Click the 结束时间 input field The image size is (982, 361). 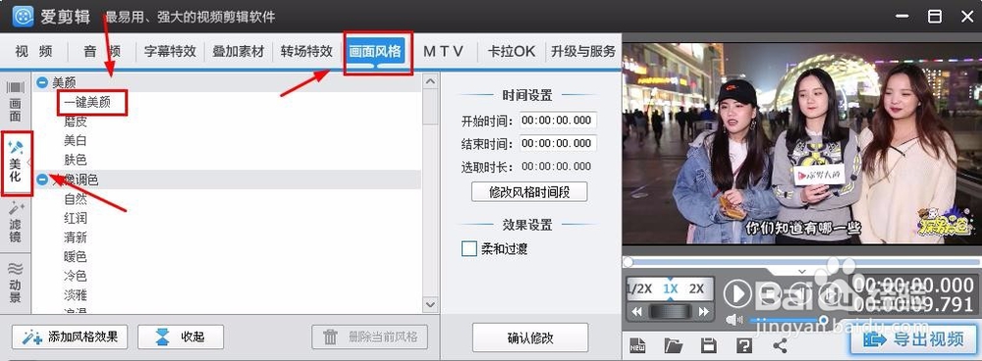tap(558, 143)
